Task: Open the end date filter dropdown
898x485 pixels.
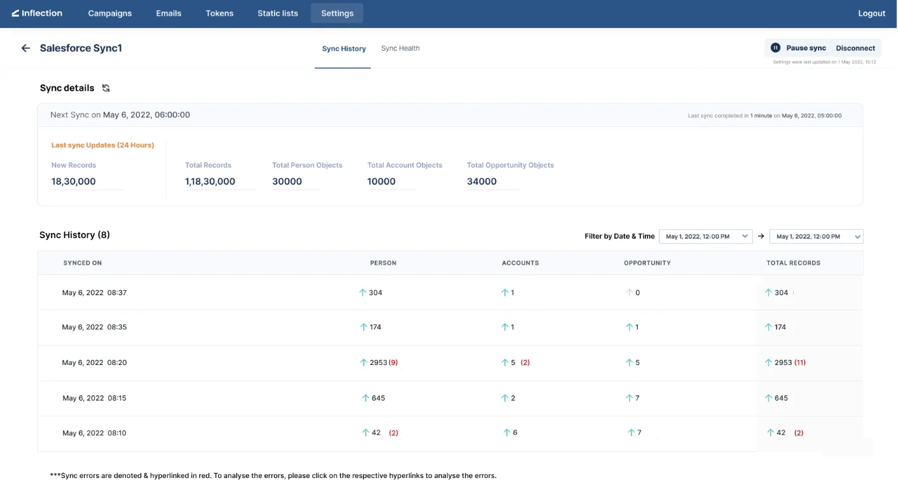Action: pyautogui.click(x=816, y=236)
